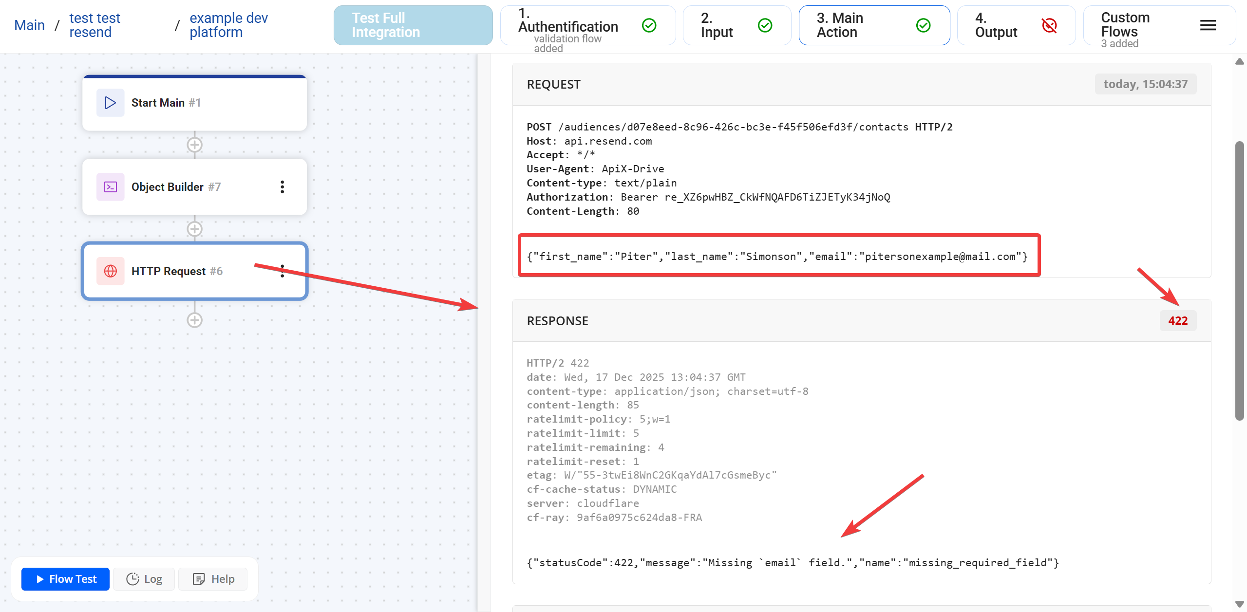Click the 422 status badge in Response
Viewport: 1247px width, 612px height.
pos(1178,320)
